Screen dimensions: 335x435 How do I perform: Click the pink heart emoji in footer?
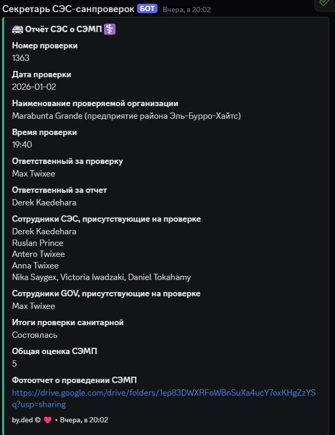pyautogui.click(x=48, y=420)
